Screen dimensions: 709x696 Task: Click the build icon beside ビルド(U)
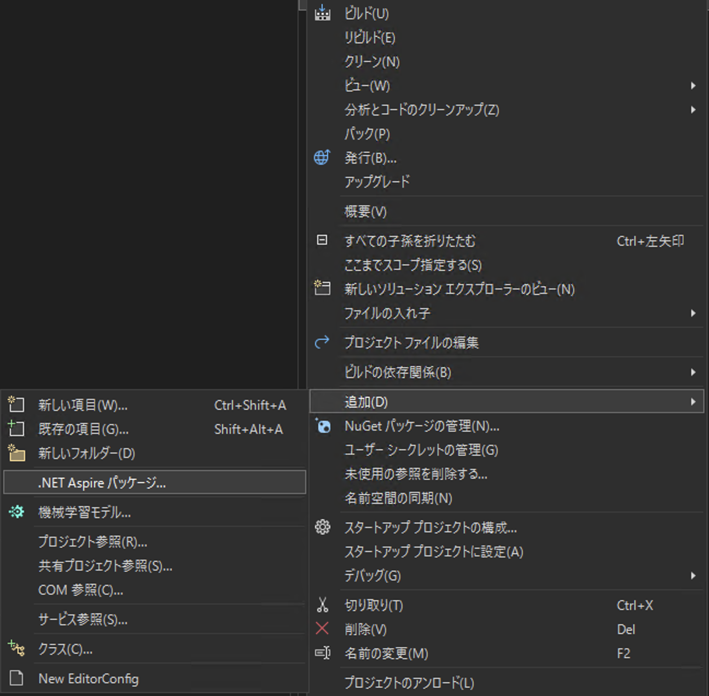pos(322,13)
